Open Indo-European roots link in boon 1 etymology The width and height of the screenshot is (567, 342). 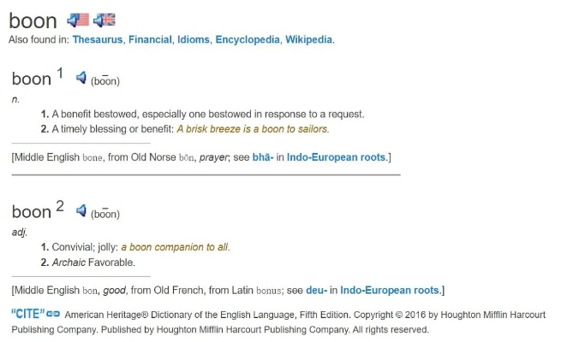tap(337, 158)
